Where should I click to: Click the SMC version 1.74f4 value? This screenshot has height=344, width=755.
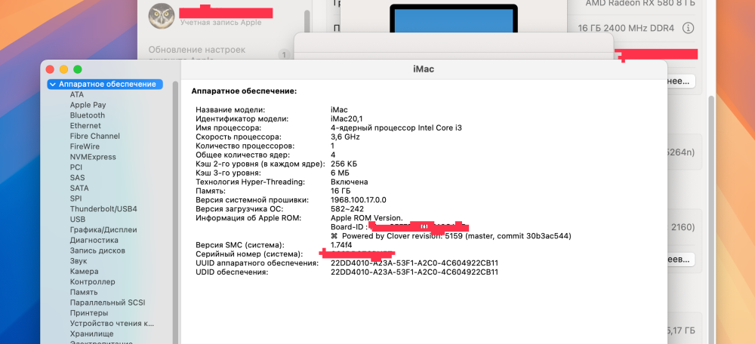[x=342, y=245]
